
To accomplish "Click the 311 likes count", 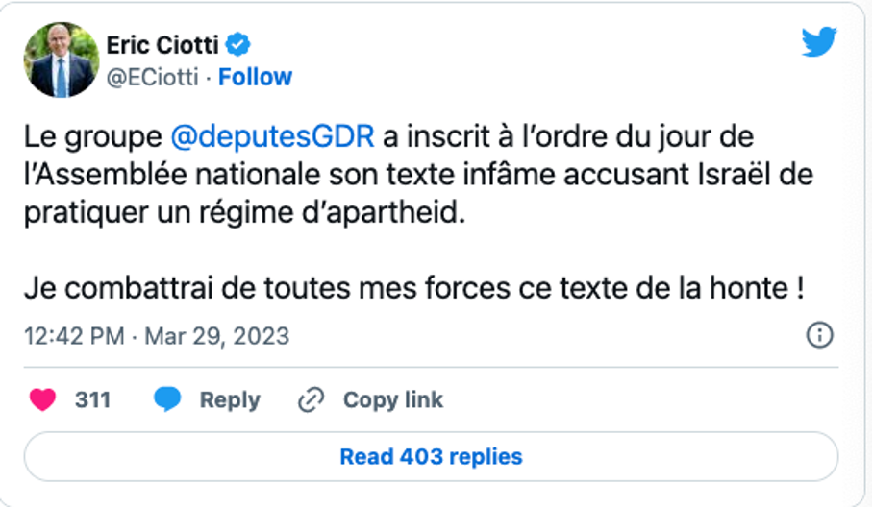I will tap(93, 399).
